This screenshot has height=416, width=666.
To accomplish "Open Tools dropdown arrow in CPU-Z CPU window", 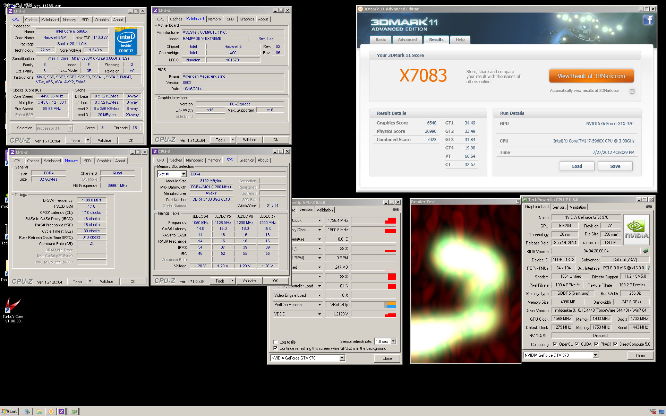I will click(88, 140).
